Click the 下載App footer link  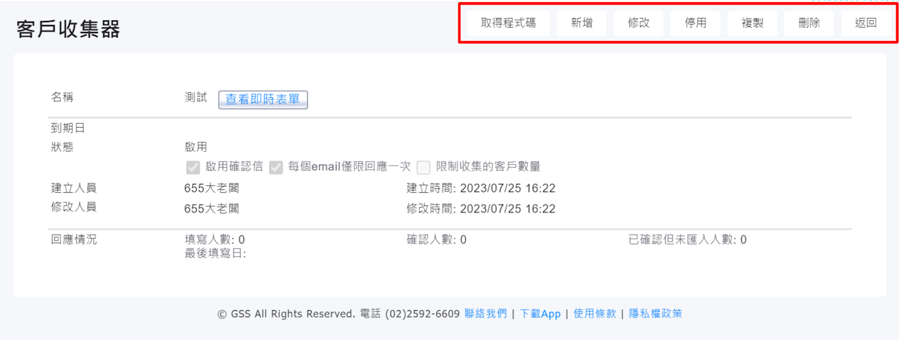point(540,314)
